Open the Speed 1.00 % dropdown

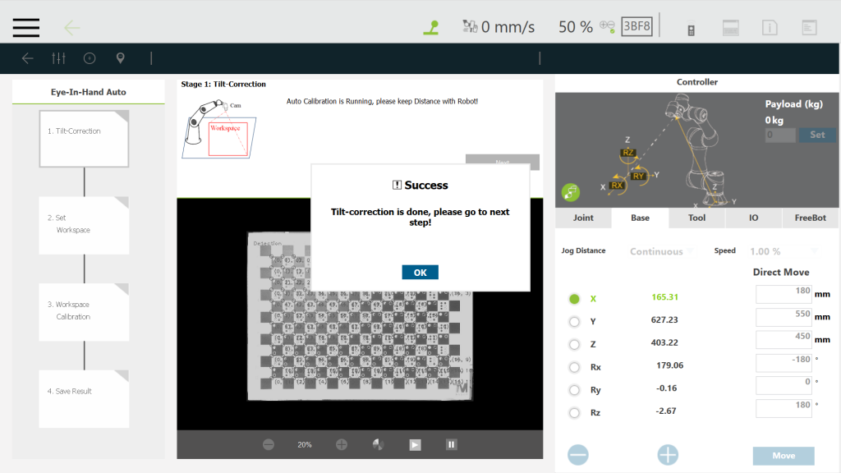(784, 251)
